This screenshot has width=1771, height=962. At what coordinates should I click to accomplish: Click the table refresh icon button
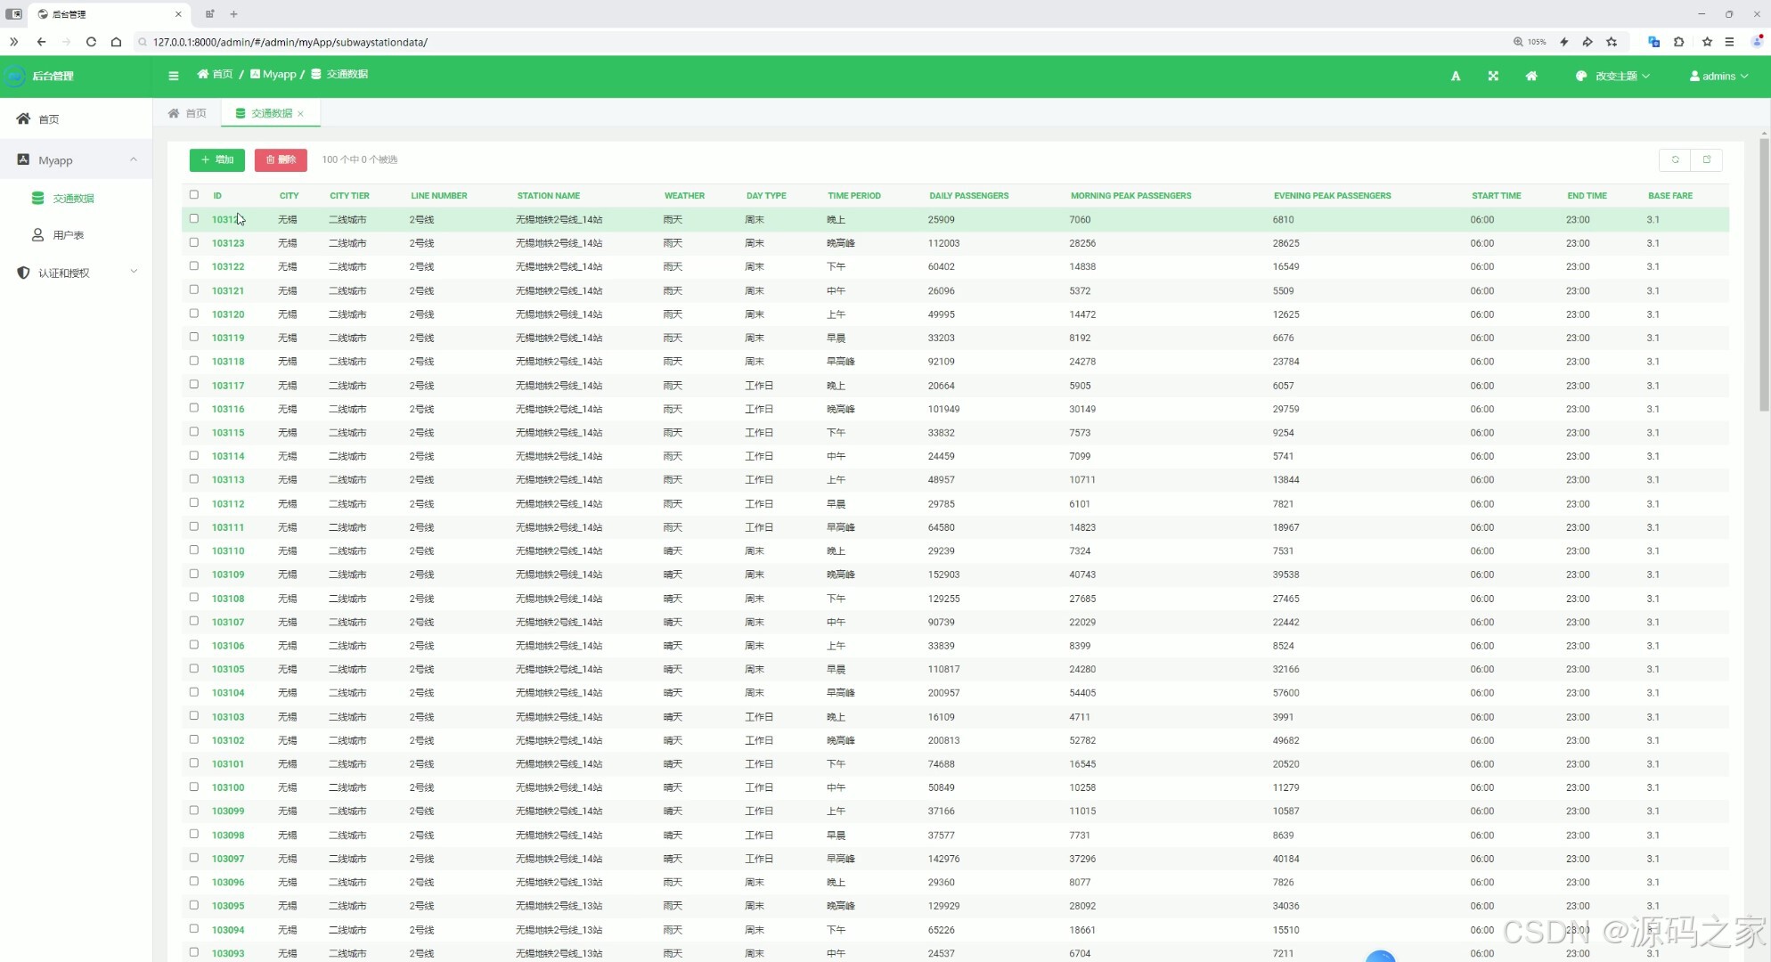[x=1675, y=159]
